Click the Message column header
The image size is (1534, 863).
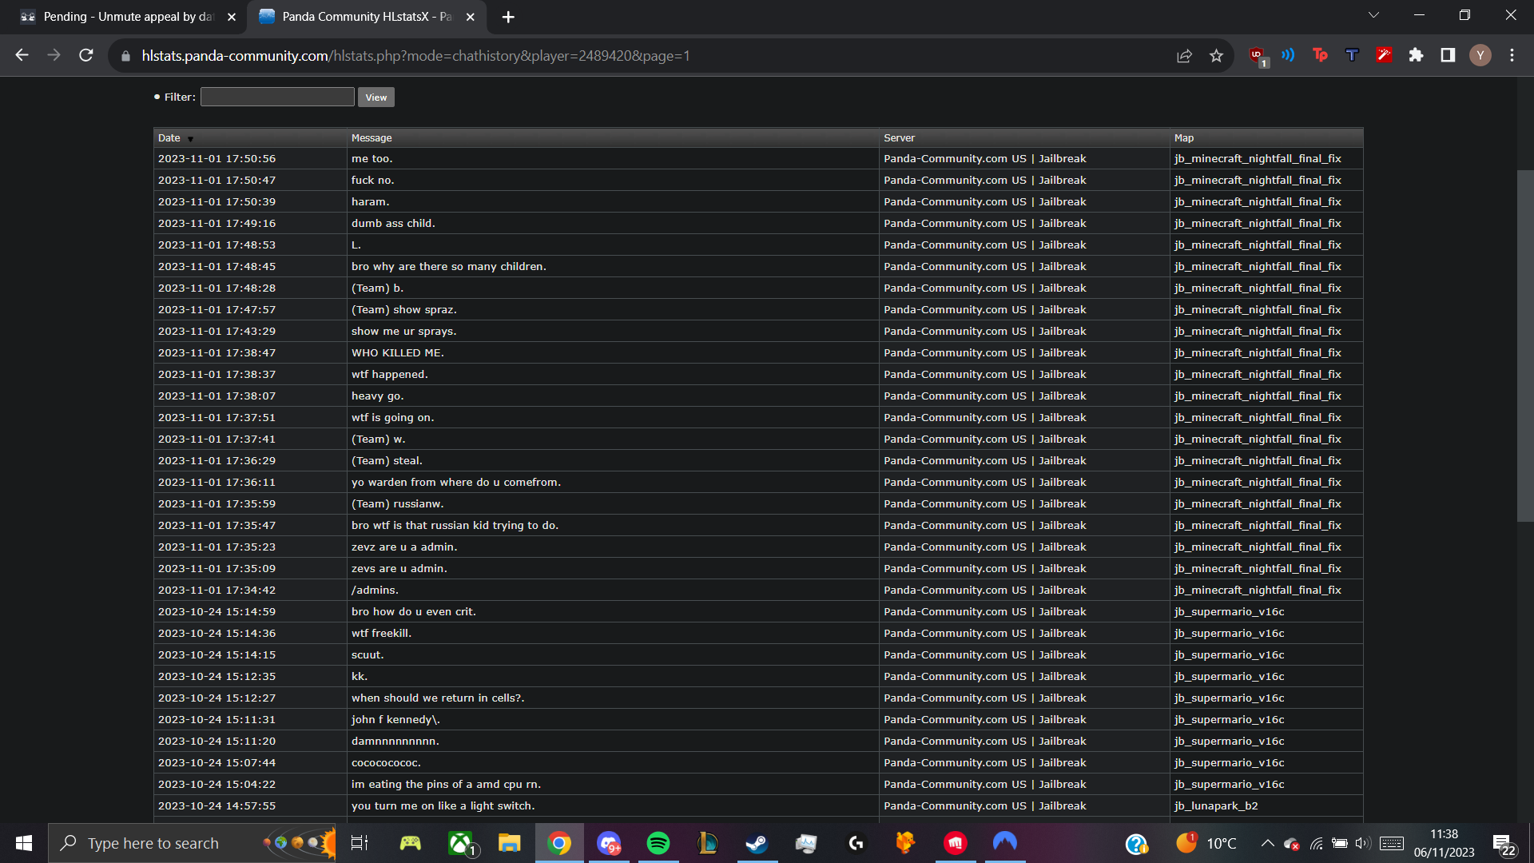372,138
